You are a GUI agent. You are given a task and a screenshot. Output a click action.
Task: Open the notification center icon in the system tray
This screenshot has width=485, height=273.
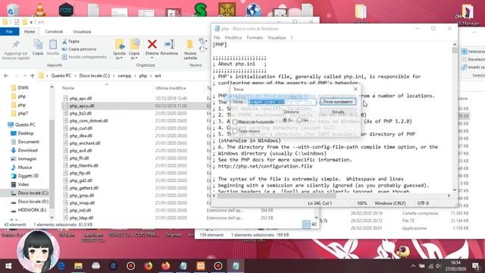[476, 266]
